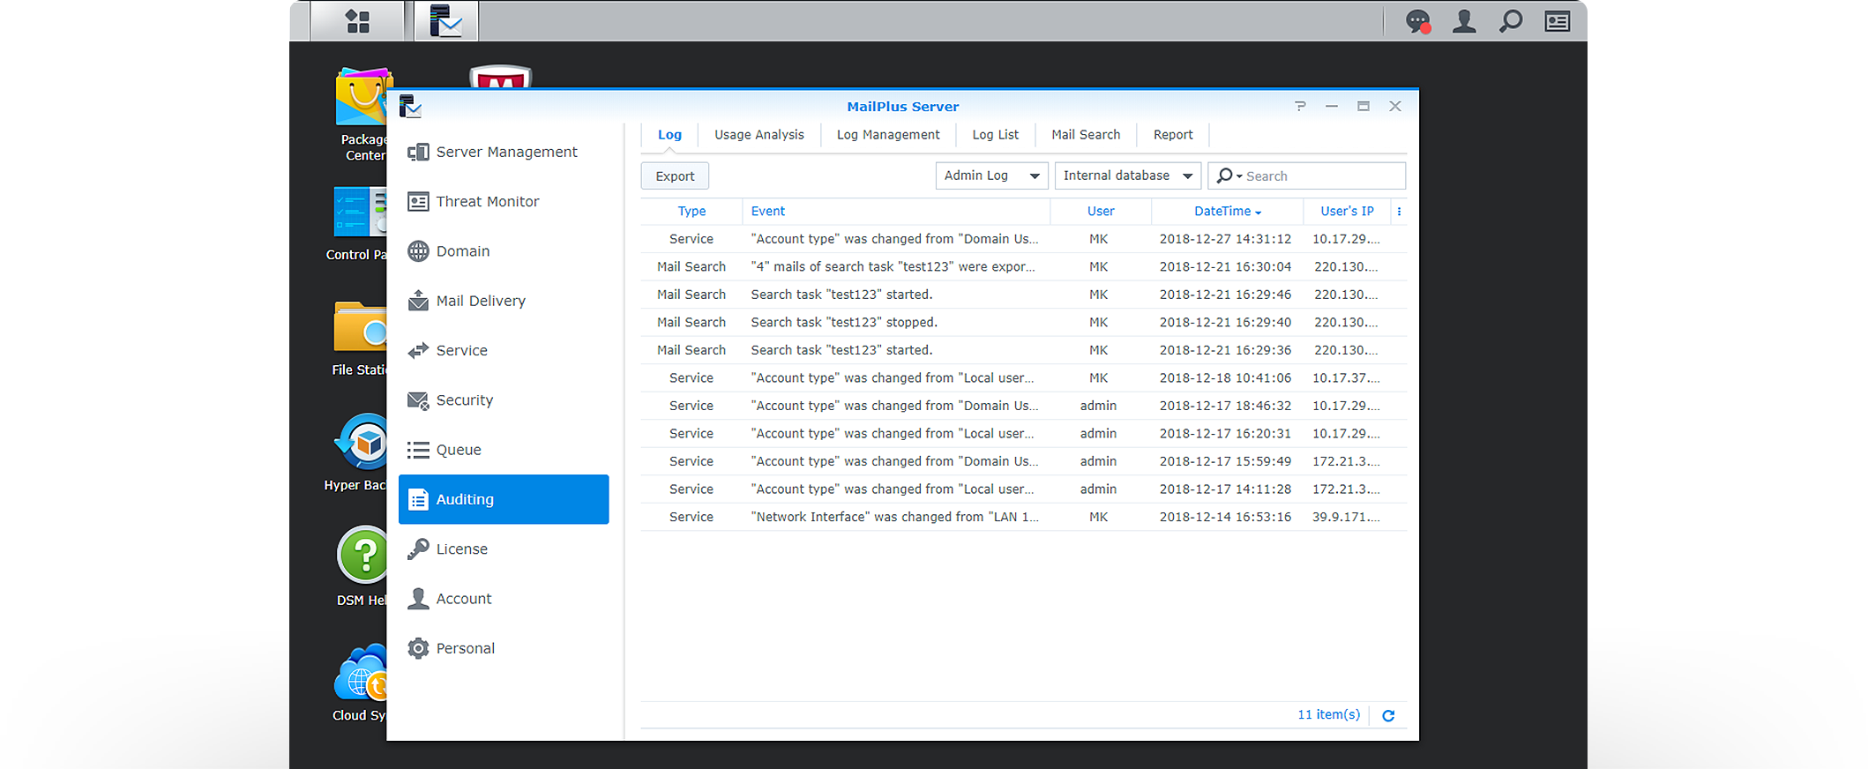Viewport: 1868px width, 769px height.
Task: Open the user account options icon
Action: coord(1464,21)
